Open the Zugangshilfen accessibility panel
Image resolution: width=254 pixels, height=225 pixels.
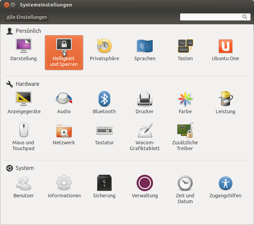tap(225, 187)
